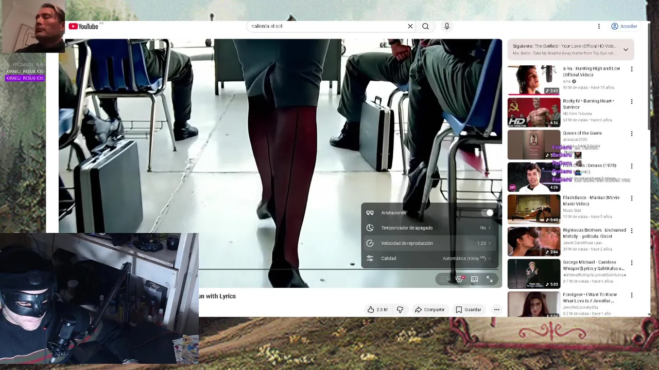Viewport: 659px width, 370px height.
Task: Close settings via the player gear icon
Action: point(459,279)
